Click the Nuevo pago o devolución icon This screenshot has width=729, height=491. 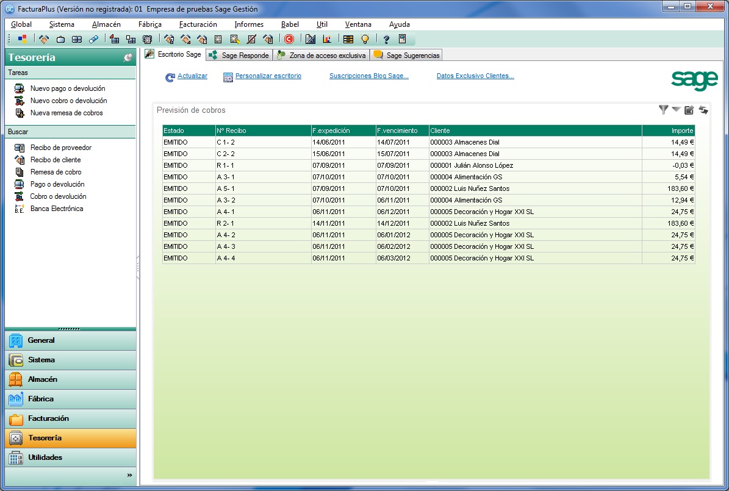[20, 88]
